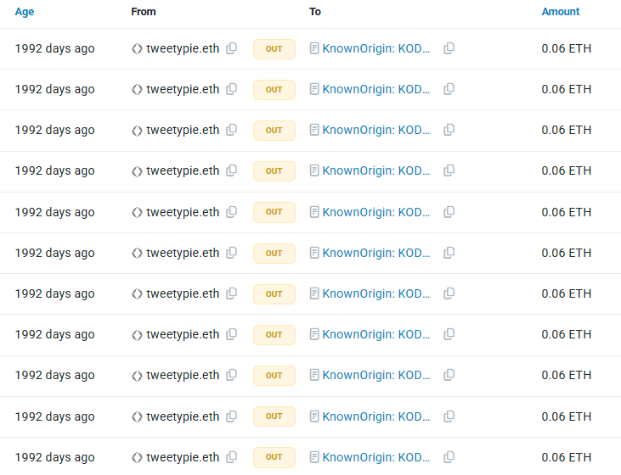Copy tweetypie.eth address in second row
The width and height of the screenshot is (621, 475).
pyautogui.click(x=232, y=89)
